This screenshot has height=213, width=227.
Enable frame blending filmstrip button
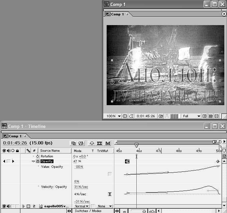[x=99, y=143]
